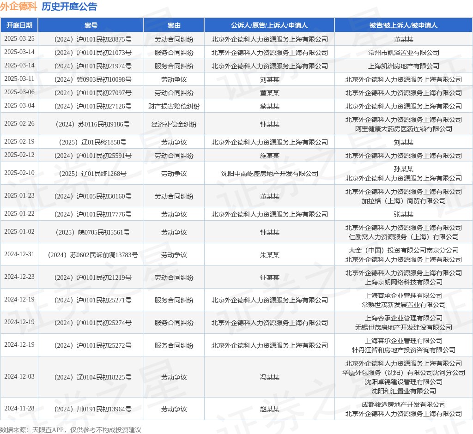The height and width of the screenshot is (434, 473).
Task: Click 加拉格（上海）商贸有限公司 defendant
Action: tap(403, 201)
